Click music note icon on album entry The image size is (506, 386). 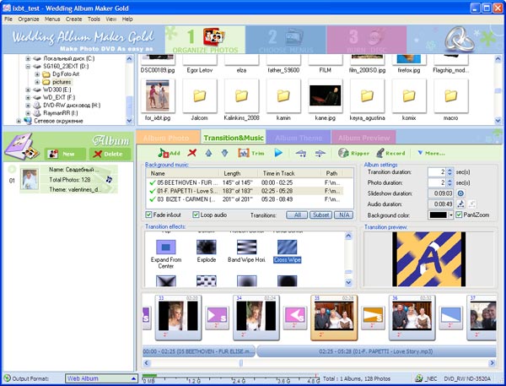click(x=109, y=179)
